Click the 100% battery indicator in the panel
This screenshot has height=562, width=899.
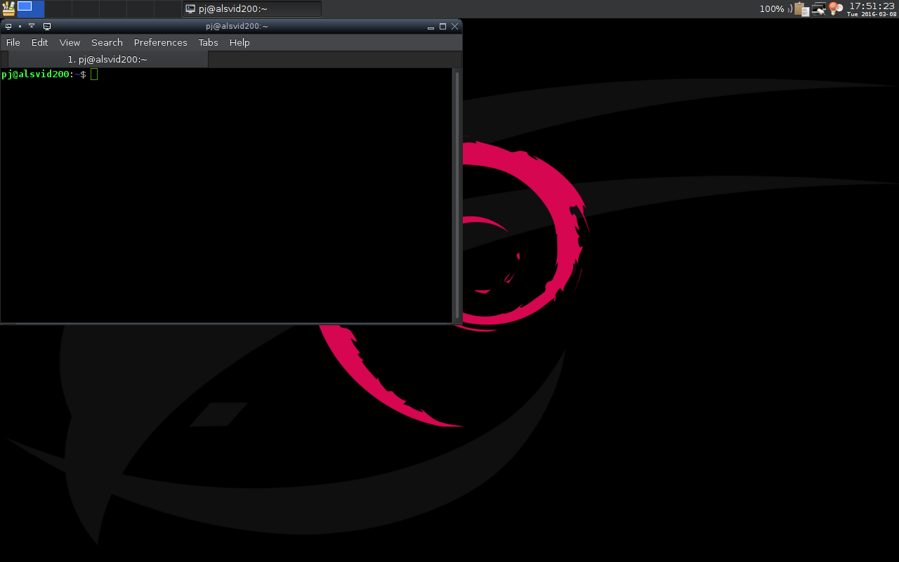click(771, 8)
